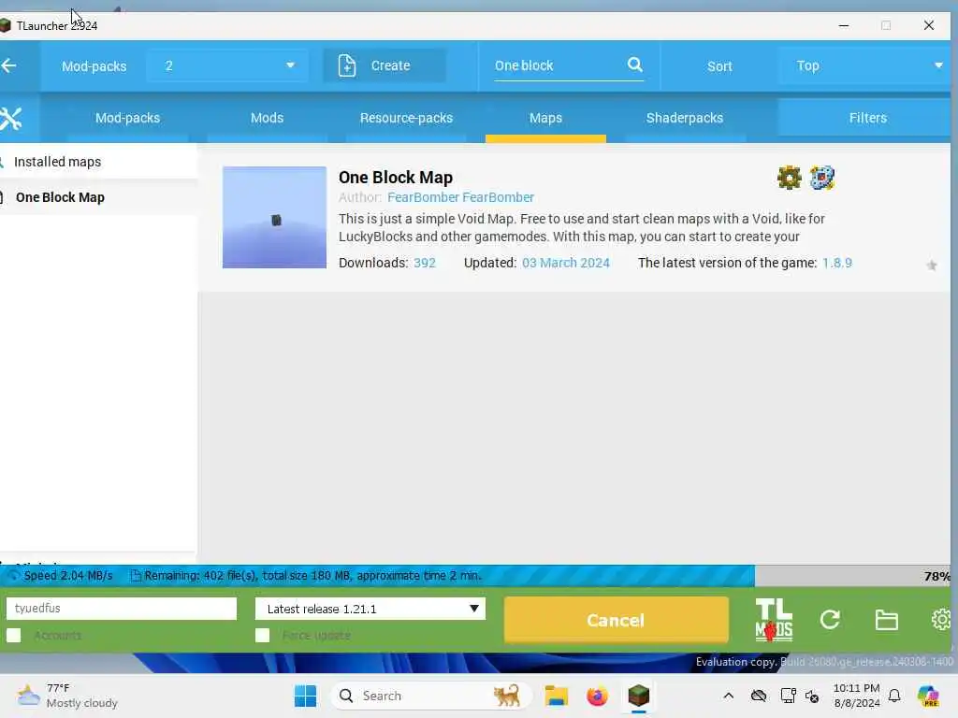The width and height of the screenshot is (958, 718).
Task: Open the TL Mods icon
Action: [x=774, y=620]
